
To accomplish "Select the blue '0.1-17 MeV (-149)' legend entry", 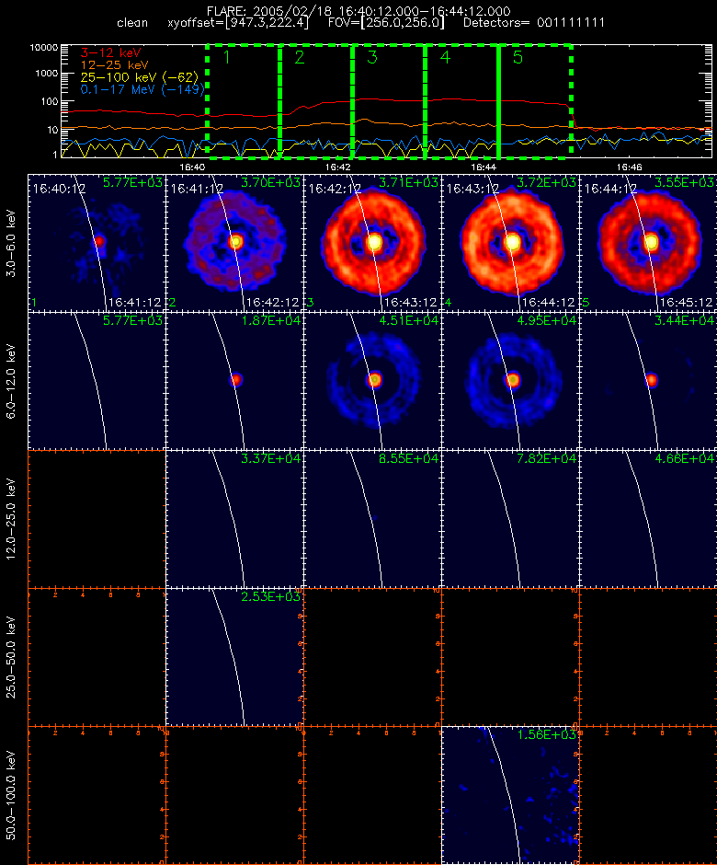I will pos(142,89).
